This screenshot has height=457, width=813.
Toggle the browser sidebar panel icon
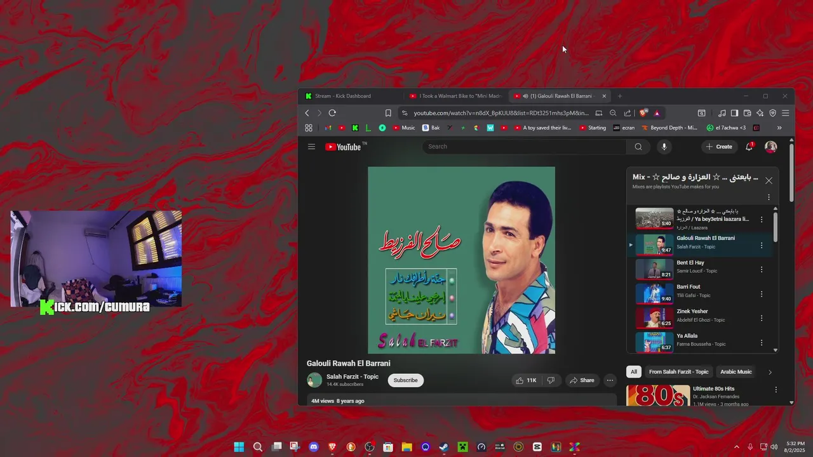pyautogui.click(x=734, y=113)
